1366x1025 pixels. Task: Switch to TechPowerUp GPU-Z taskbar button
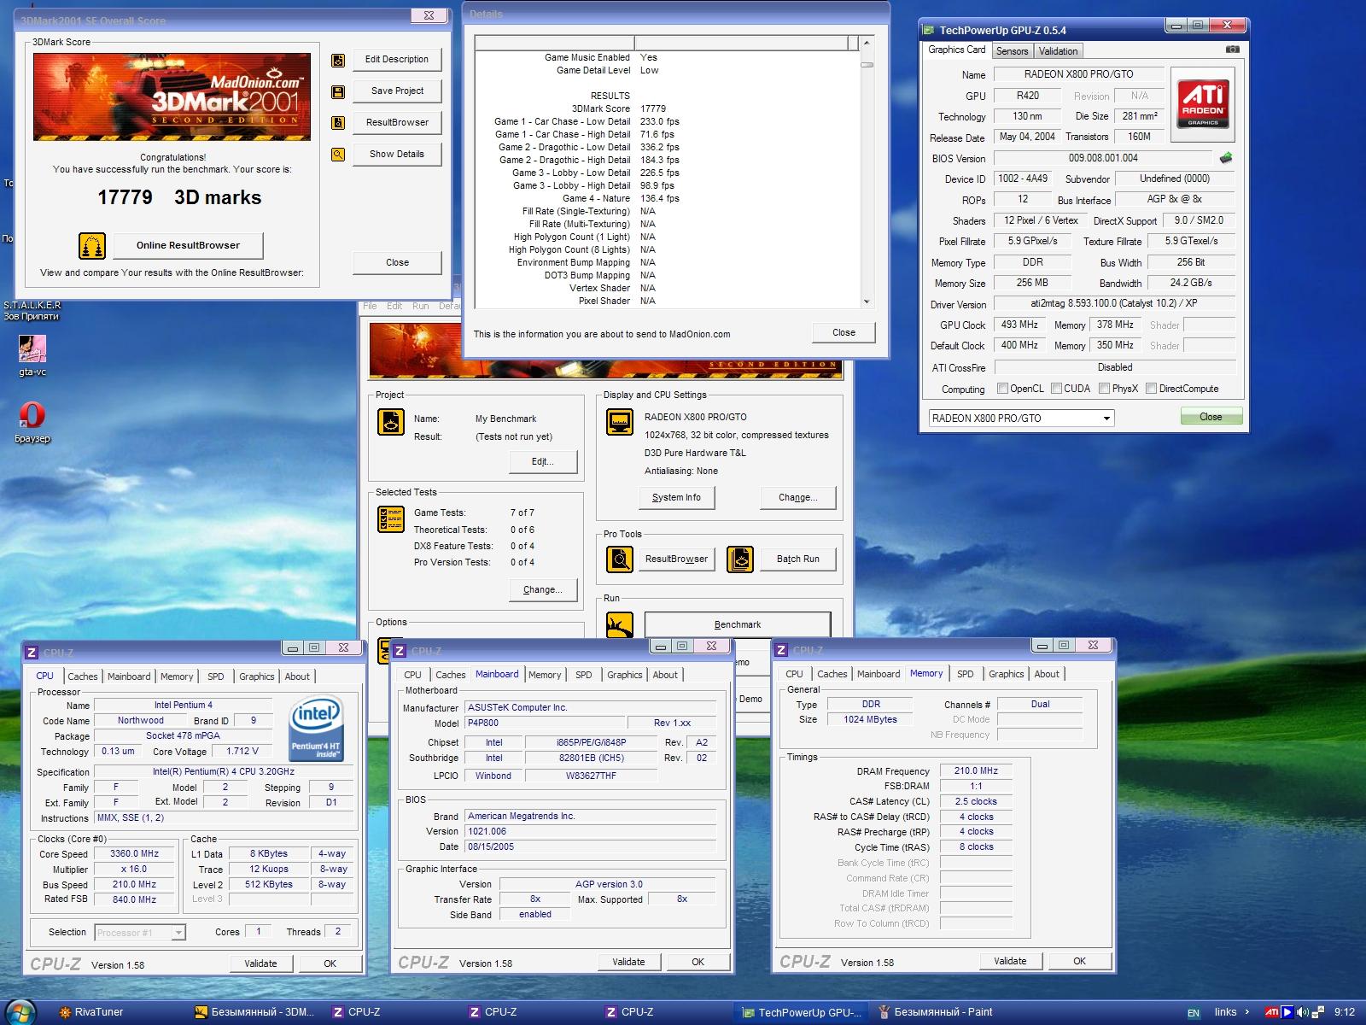click(803, 1012)
